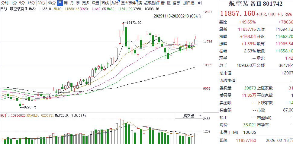Click the collapse panel arrow icon in toolbar
293x144 pixels.
click(199, 3)
